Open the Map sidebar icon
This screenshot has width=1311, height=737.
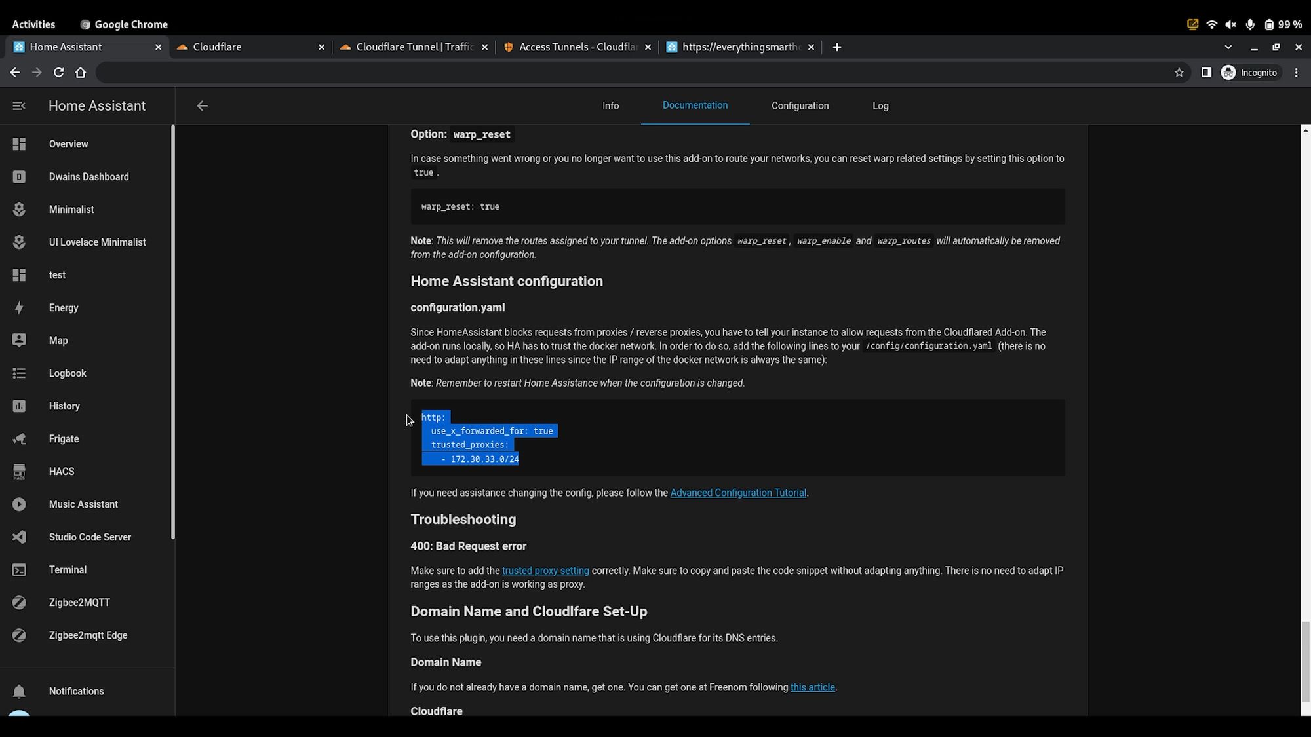[19, 341]
